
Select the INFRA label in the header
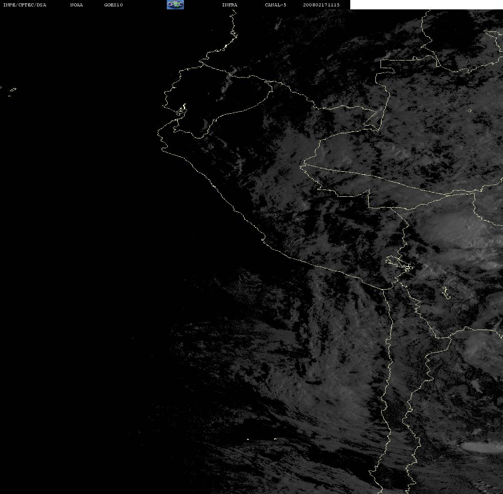coord(230,5)
